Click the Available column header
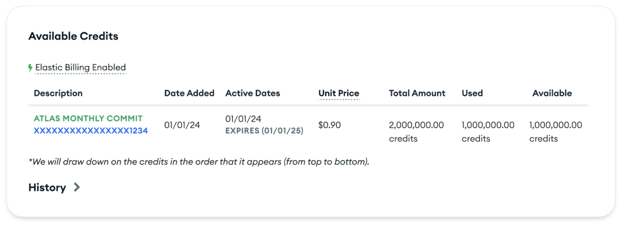621x226 pixels. coord(552,93)
